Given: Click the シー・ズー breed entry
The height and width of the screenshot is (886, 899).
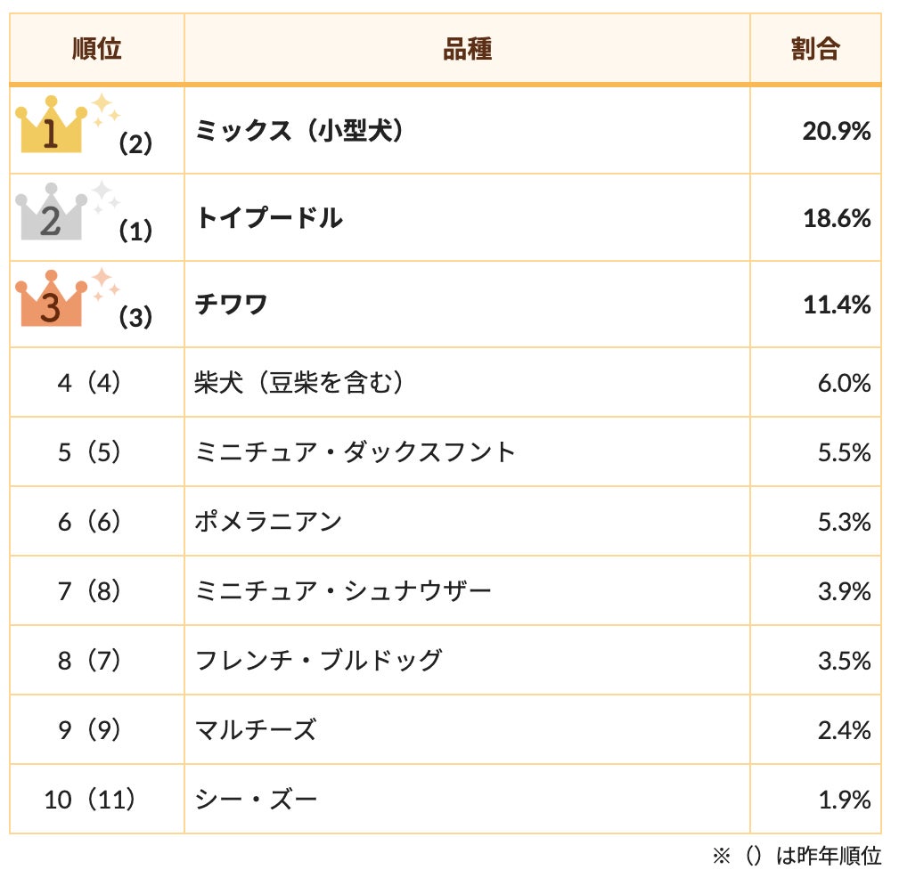Looking at the screenshot, I should (x=256, y=800).
